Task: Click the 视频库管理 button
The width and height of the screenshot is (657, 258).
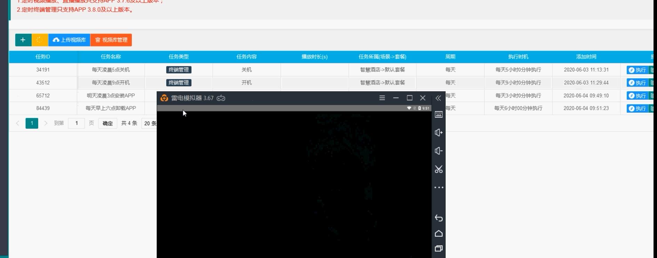Action: point(111,40)
